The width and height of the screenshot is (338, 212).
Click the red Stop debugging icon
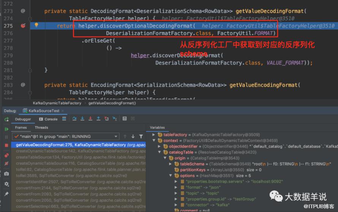(6, 145)
